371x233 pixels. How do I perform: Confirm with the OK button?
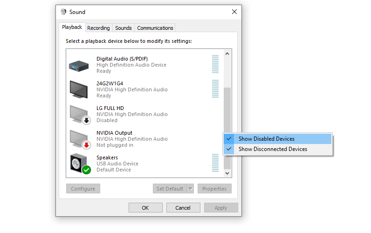pyautogui.click(x=145, y=208)
